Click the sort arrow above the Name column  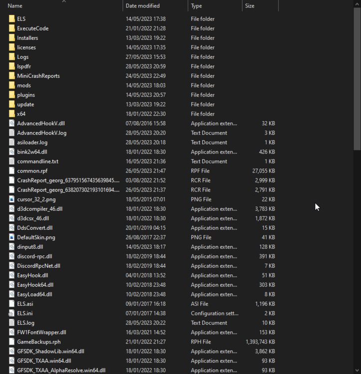[x=64, y=1]
